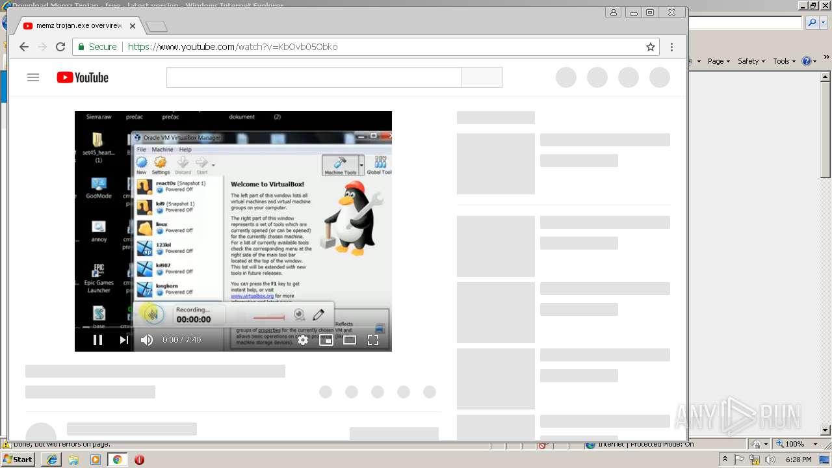
Task: Click the page error warning status icon
Action: point(6,445)
